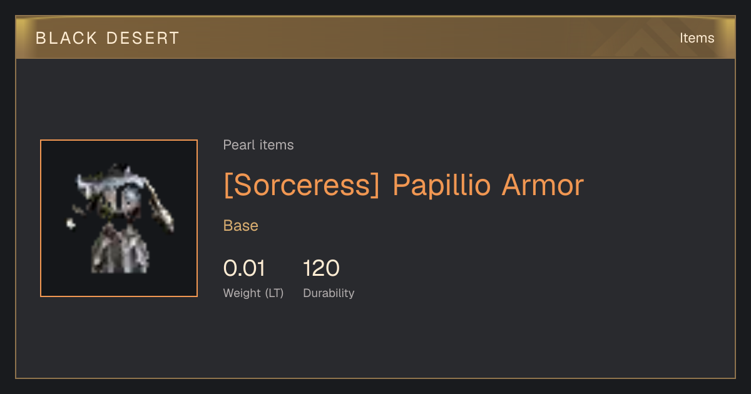Click the robe part of the item icon
This screenshot has height=394, width=751.
(121, 249)
